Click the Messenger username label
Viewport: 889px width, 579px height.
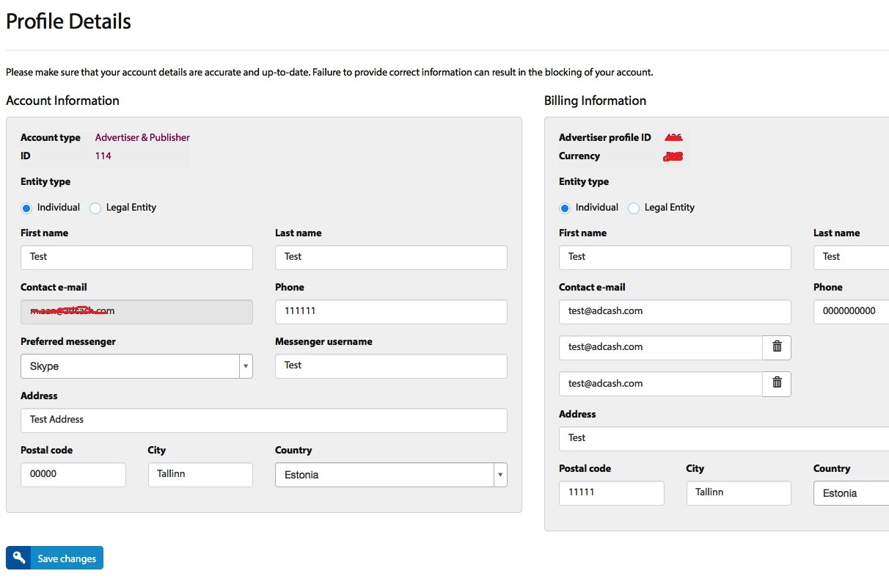(323, 341)
